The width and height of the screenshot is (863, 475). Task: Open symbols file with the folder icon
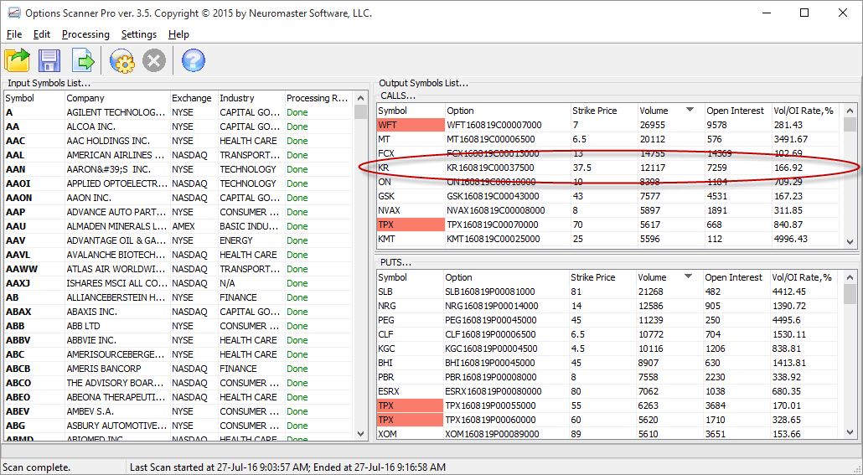point(17,60)
